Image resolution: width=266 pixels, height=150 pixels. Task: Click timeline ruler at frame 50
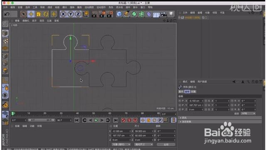point(94,114)
